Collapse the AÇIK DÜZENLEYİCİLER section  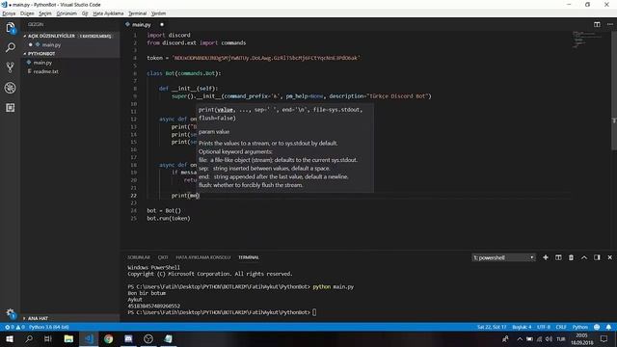(x=69, y=36)
